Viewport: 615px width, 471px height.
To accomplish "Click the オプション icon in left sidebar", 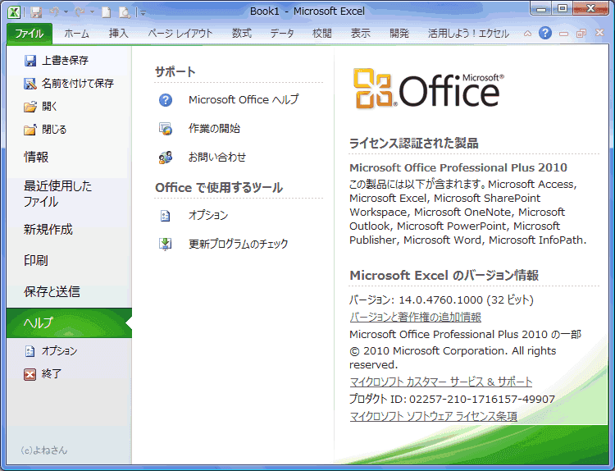I will [x=30, y=351].
